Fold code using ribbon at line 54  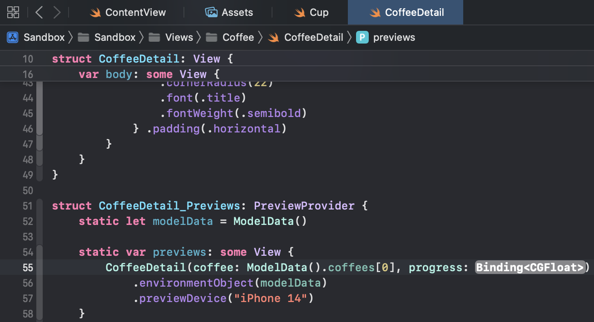pyautogui.click(x=40, y=252)
